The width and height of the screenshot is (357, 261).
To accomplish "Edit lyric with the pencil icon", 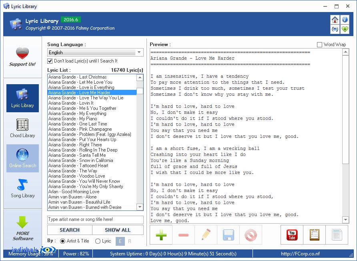I will [x=206, y=235].
